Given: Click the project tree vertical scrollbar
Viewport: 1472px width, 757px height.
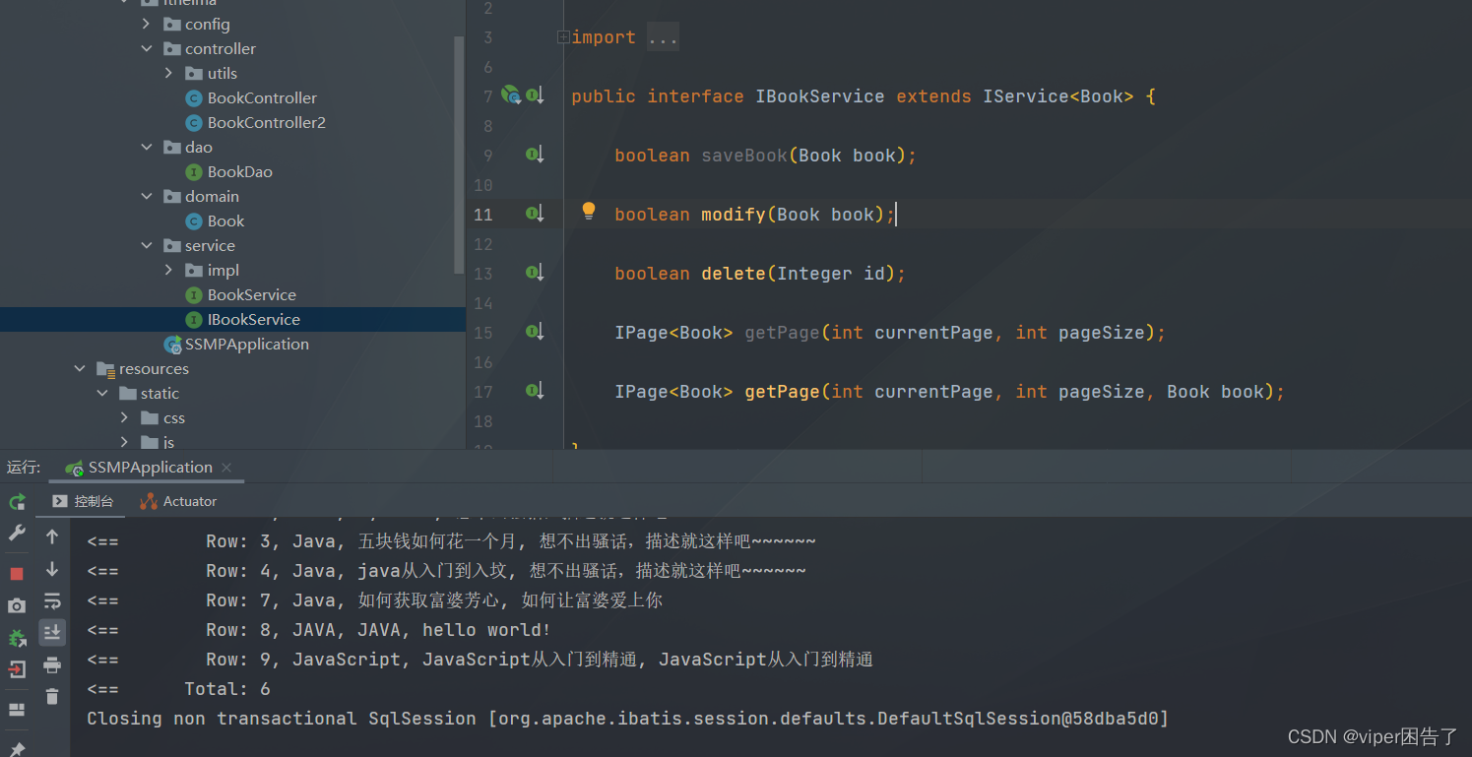Looking at the screenshot, I should click(x=458, y=155).
